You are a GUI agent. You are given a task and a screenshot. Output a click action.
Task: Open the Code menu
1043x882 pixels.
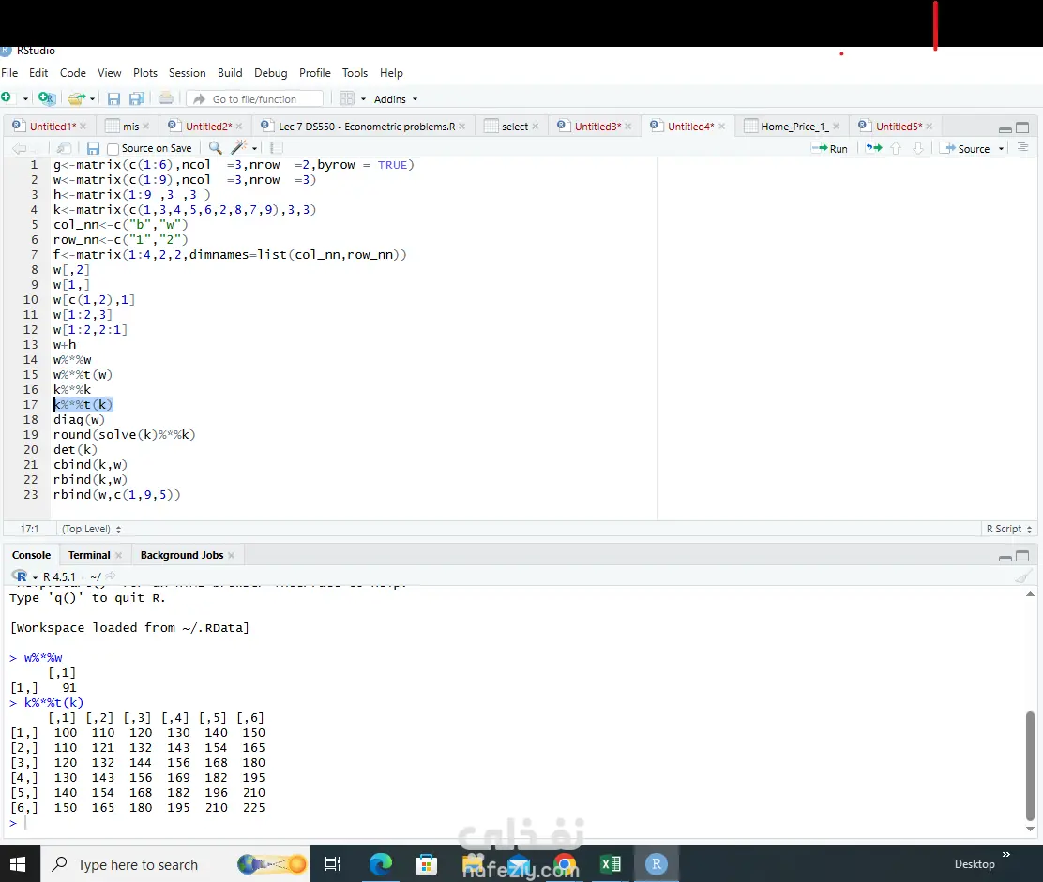pos(72,73)
